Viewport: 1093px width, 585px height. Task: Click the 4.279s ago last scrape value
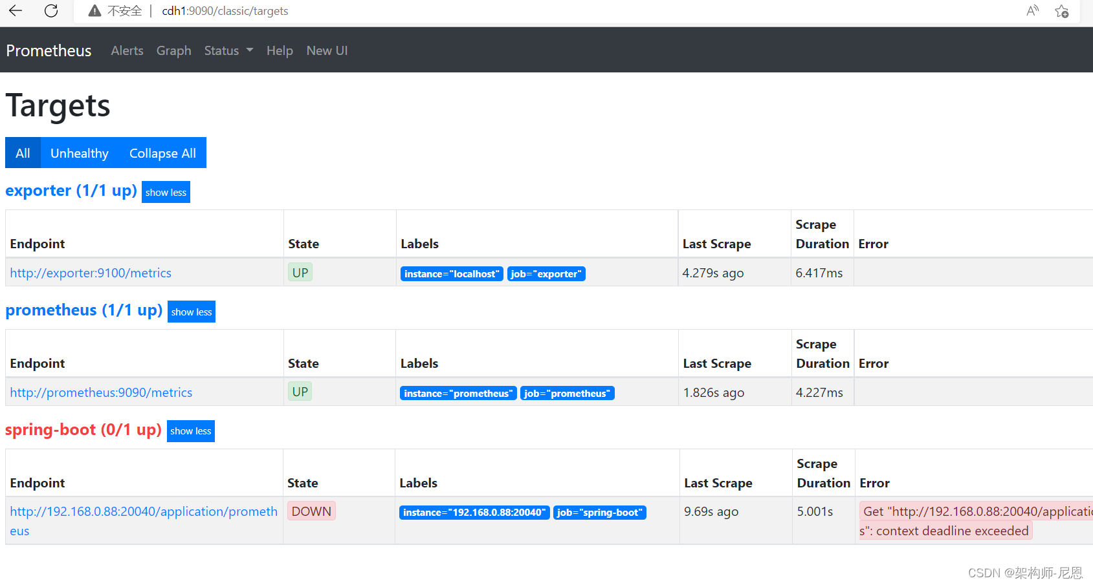click(x=713, y=273)
